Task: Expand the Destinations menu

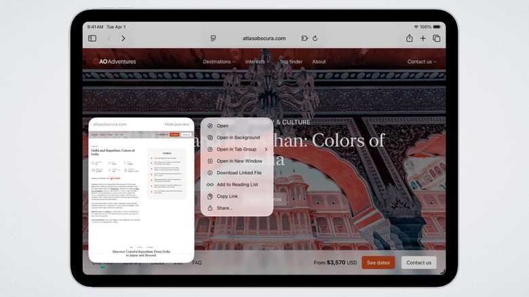Action: [219, 62]
